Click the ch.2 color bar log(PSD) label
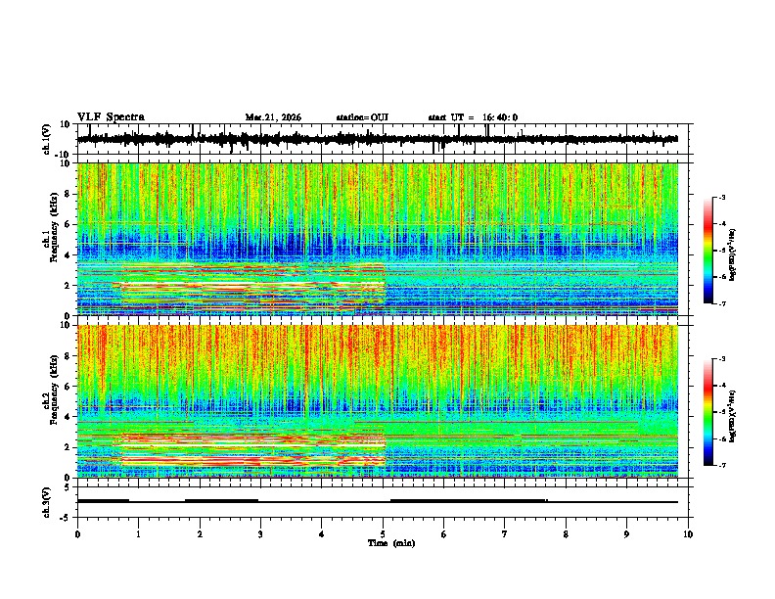Viewport: 775px width, 599px height. click(x=733, y=416)
